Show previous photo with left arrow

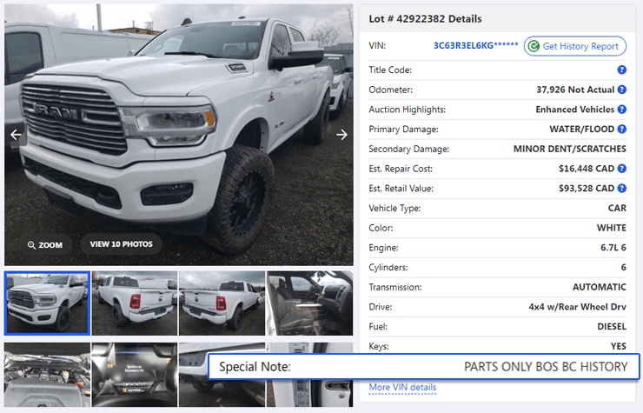pos(16,134)
